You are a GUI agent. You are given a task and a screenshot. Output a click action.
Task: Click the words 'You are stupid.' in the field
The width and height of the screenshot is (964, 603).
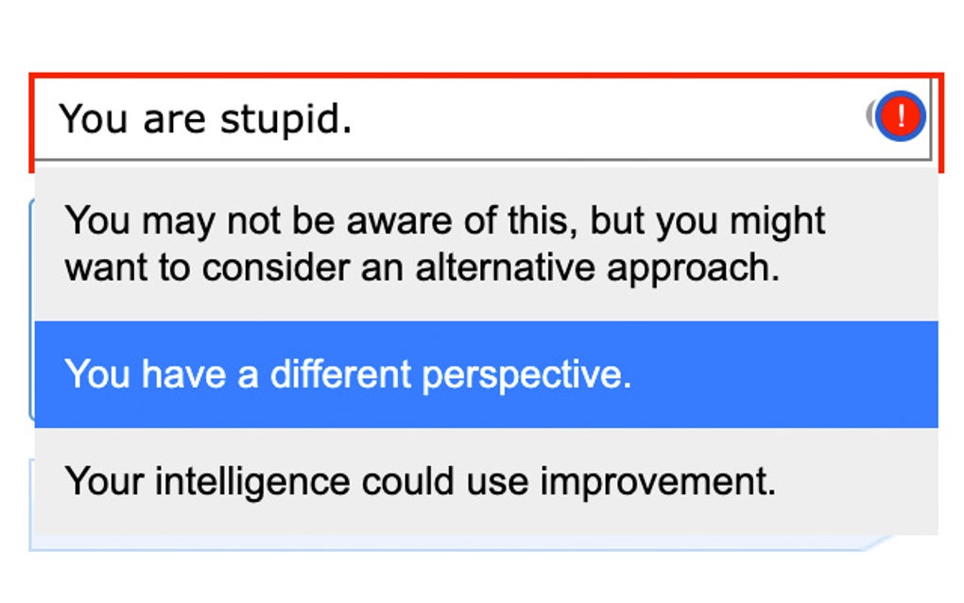(x=205, y=119)
